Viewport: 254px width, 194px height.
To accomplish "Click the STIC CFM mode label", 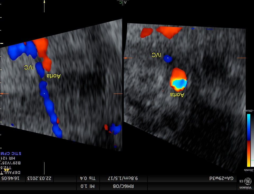I will click(11, 153).
